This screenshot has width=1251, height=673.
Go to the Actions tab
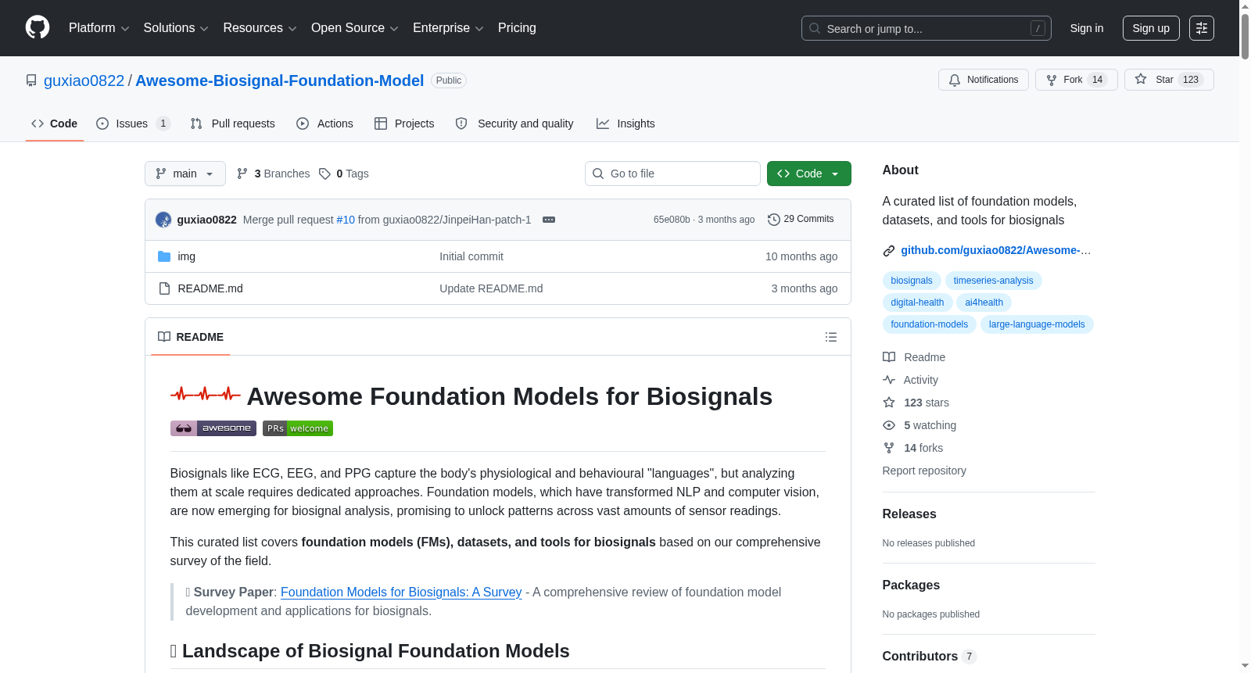pyautogui.click(x=325, y=124)
